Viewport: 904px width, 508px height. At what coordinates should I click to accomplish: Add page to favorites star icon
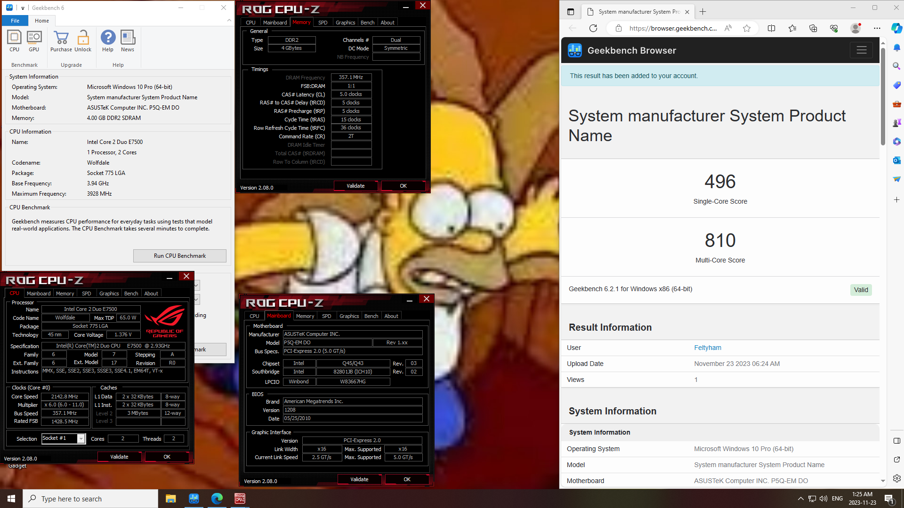point(747,28)
